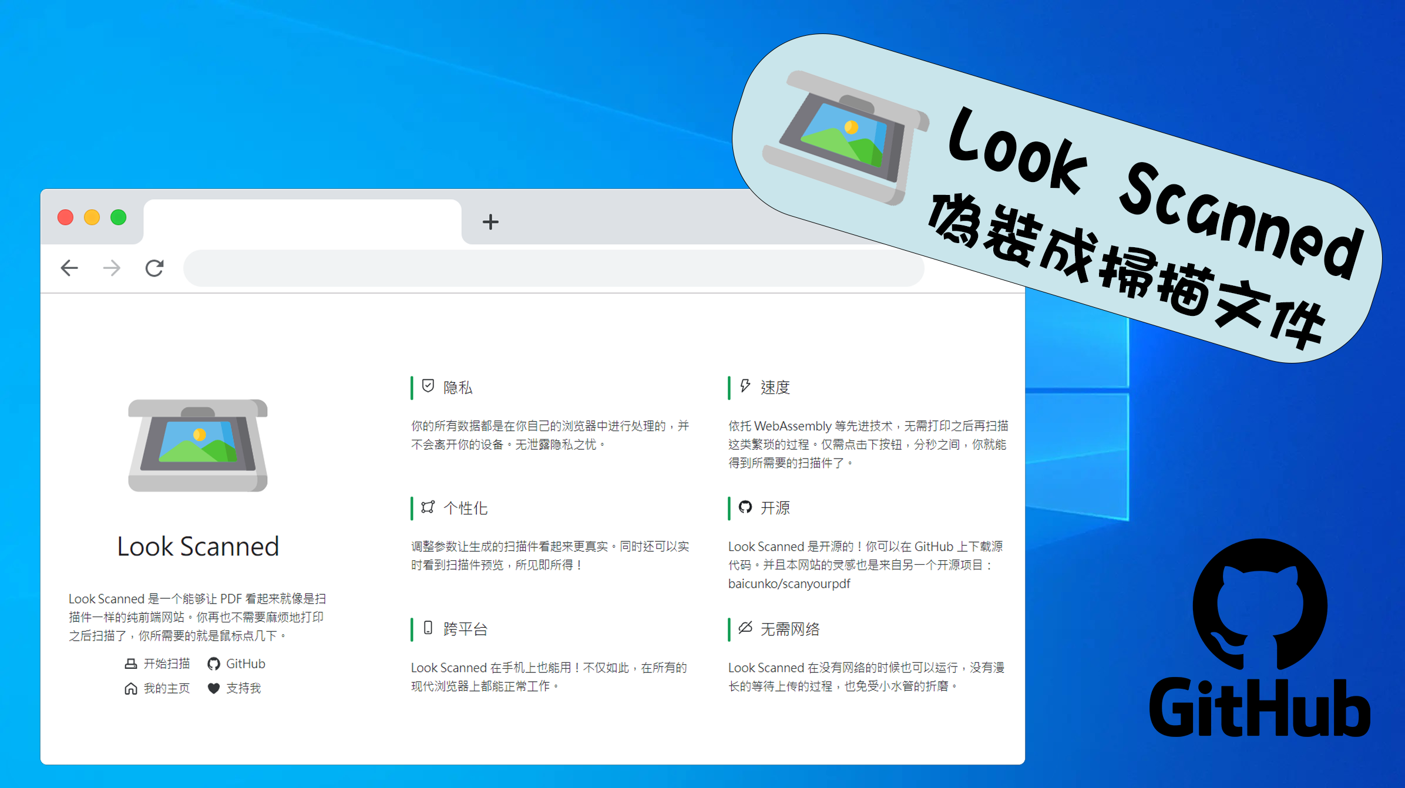Click the 个性化 heading
This screenshot has width=1405, height=788.
(x=466, y=509)
